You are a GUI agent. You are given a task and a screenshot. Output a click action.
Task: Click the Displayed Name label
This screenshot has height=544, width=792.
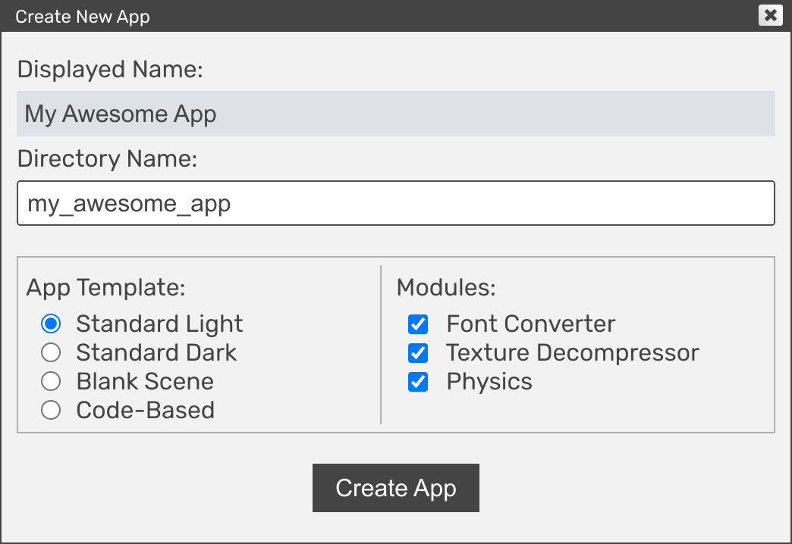(x=110, y=70)
